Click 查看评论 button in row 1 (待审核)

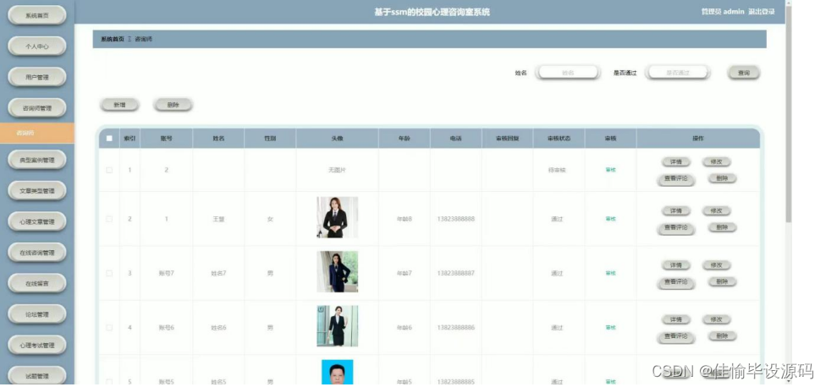coord(676,179)
